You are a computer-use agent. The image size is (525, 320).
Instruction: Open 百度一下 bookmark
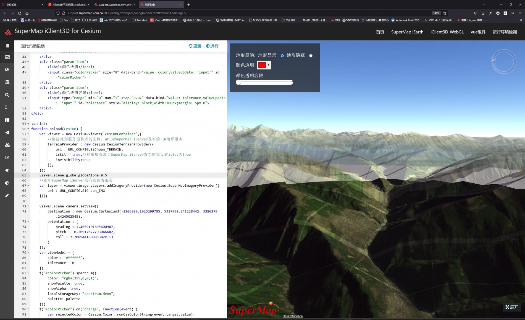28,20
